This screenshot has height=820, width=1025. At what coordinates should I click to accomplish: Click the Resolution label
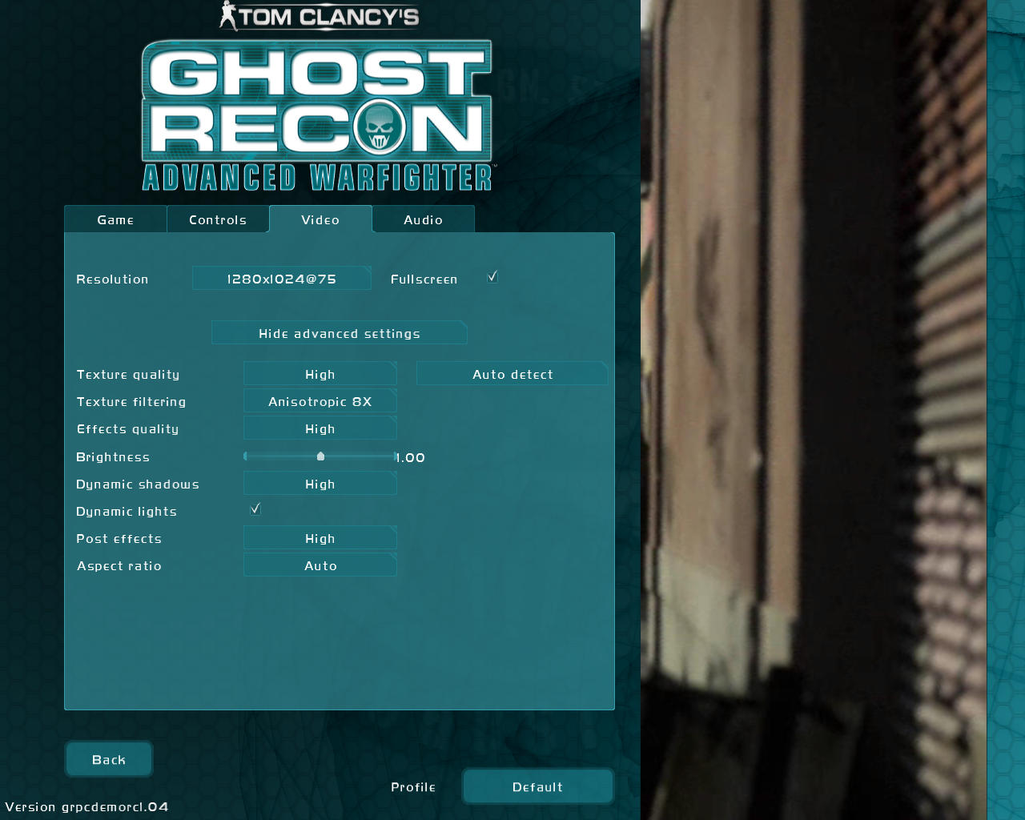(112, 279)
